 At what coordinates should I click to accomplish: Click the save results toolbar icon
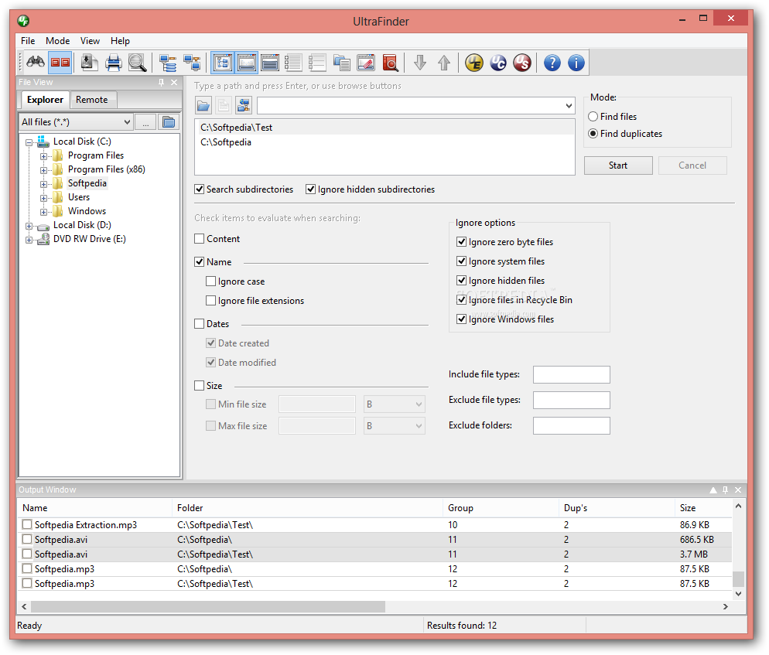tap(89, 63)
